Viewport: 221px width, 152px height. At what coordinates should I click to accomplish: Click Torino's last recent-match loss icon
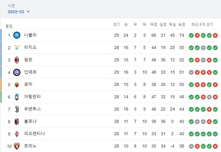point(215,146)
